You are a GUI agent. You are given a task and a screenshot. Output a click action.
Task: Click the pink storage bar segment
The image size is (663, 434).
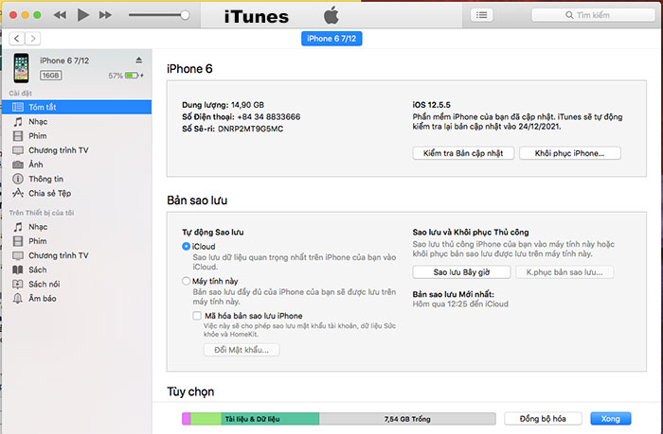click(187, 419)
